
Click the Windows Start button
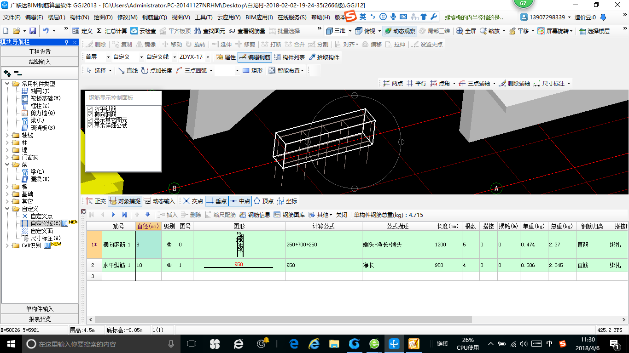point(11,344)
